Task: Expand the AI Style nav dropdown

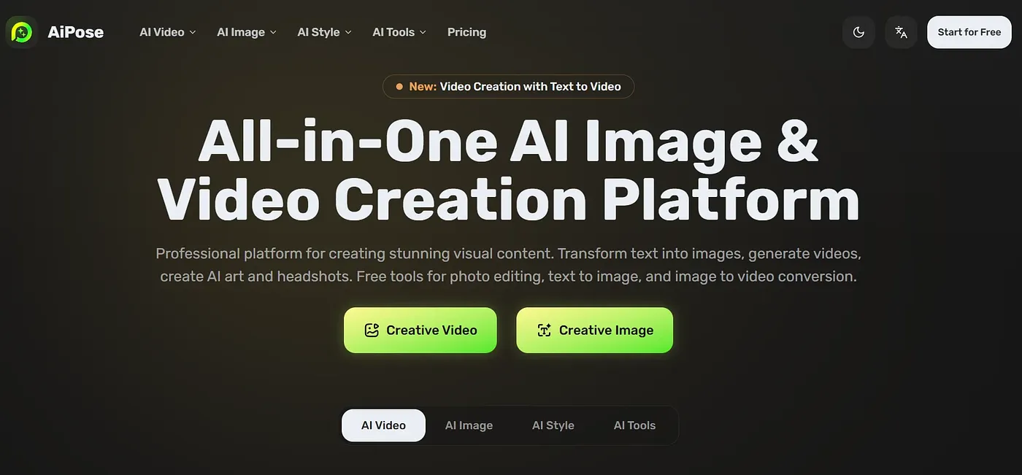Action: tap(325, 32)
